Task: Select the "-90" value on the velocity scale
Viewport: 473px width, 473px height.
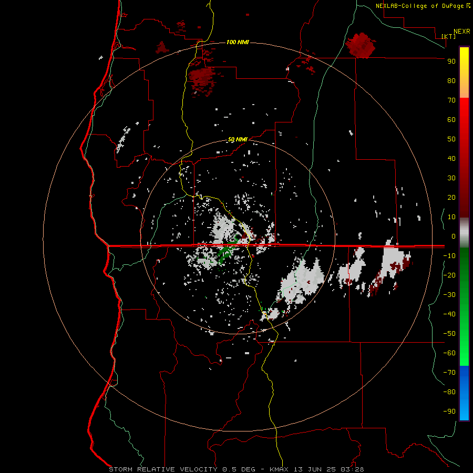Action: 449,412
